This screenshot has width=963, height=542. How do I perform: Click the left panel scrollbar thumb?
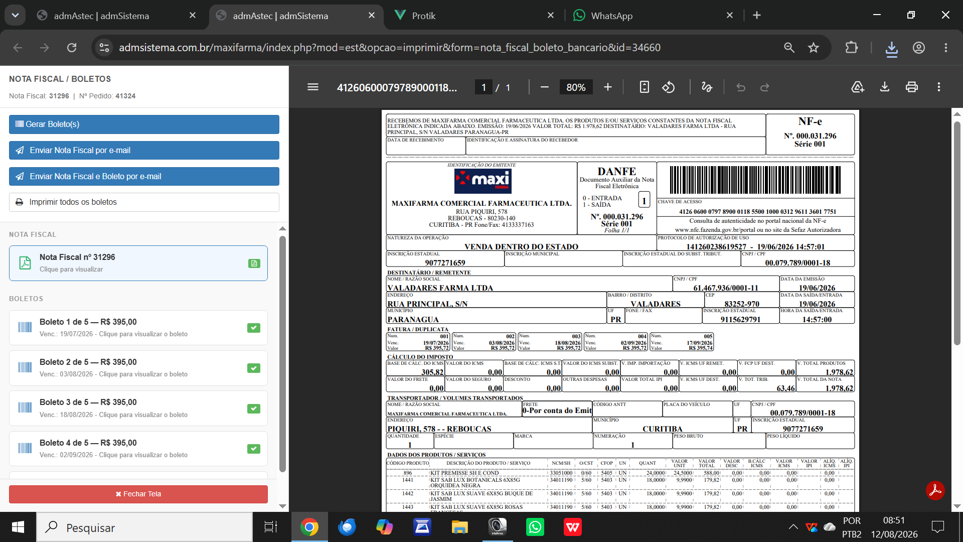[x=282, y=354]
